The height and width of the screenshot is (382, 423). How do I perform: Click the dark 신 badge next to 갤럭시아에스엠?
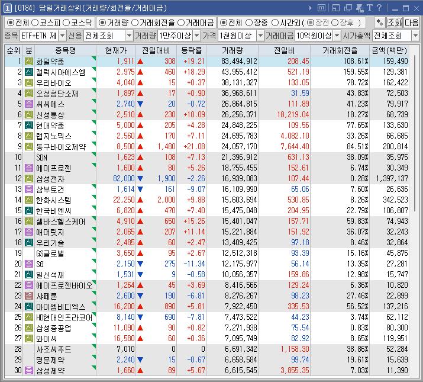(x=29, y=72)
